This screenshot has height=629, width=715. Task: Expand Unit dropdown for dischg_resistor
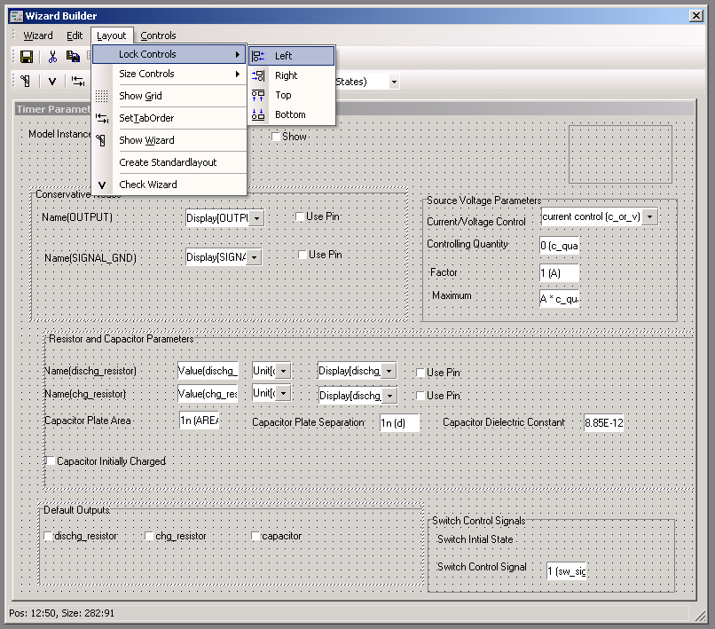tap(284, 369)
